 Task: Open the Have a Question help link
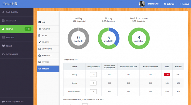[14, 101]
